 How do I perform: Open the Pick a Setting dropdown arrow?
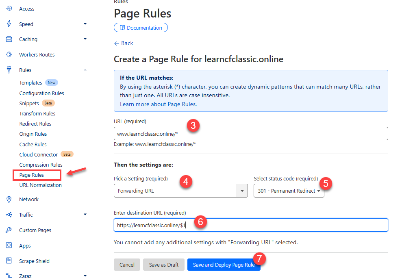(x=242, y=191)
